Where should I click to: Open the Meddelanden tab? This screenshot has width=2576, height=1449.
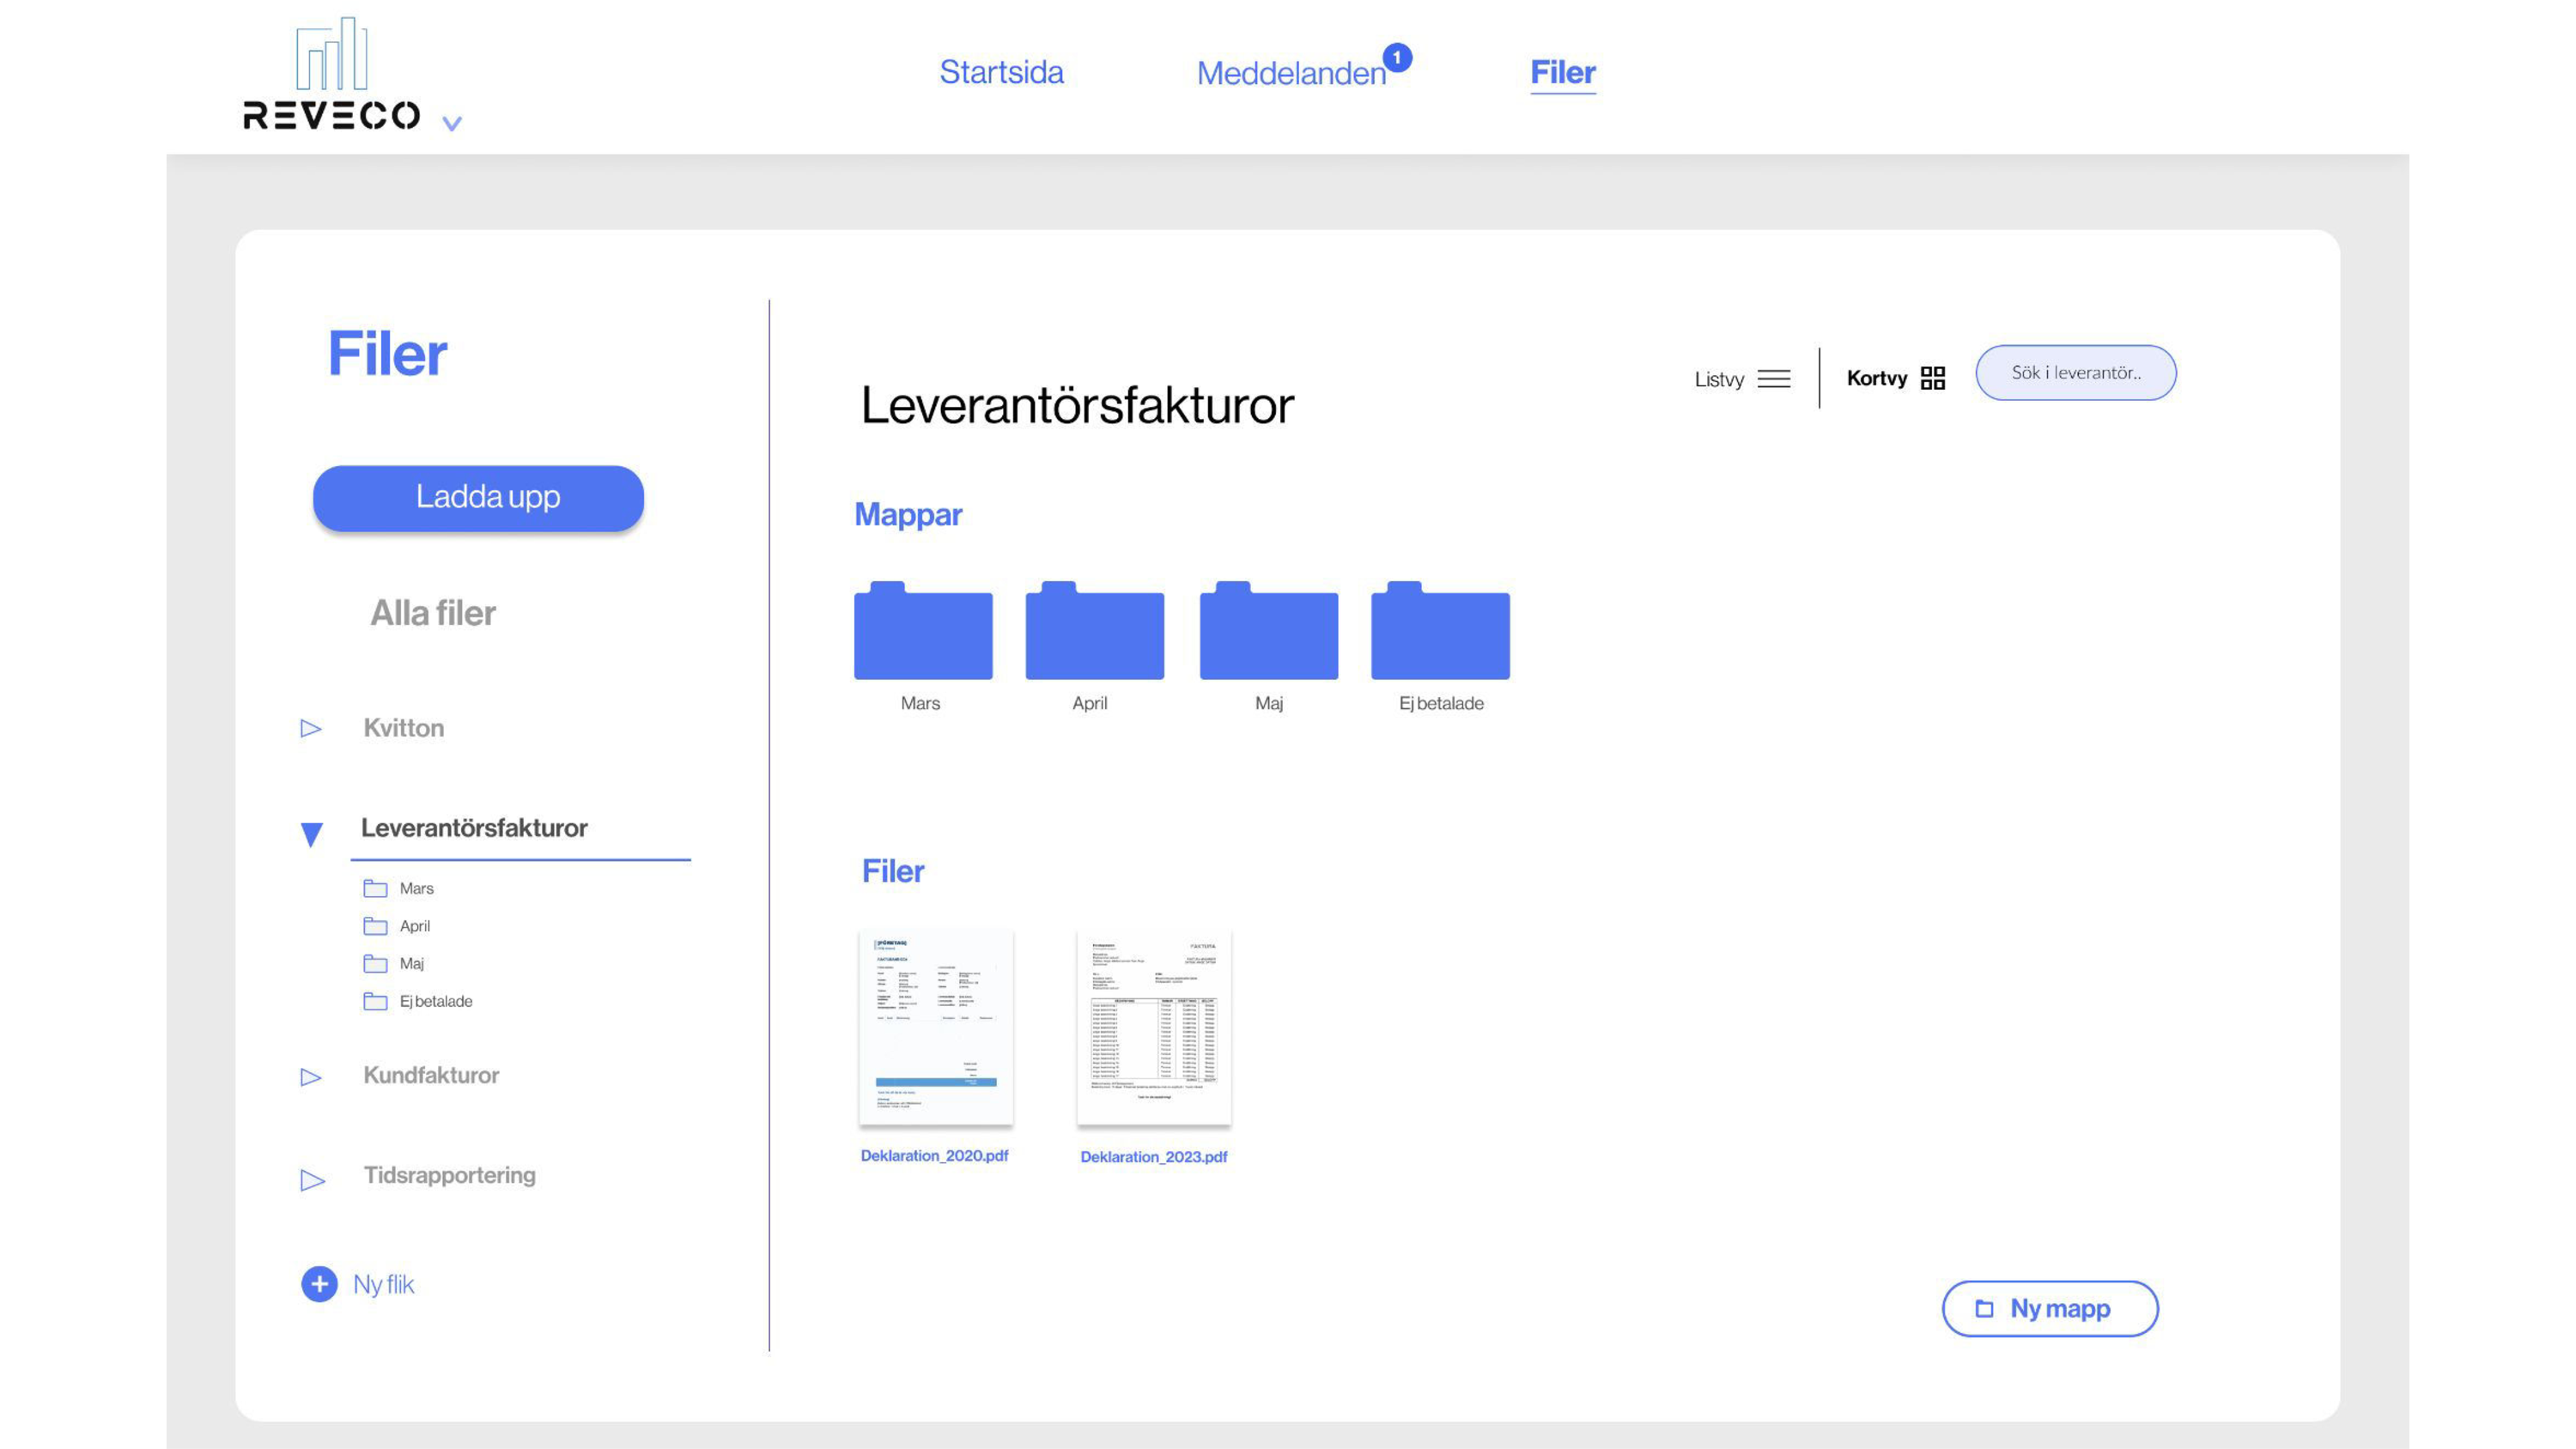[1290, 73]
